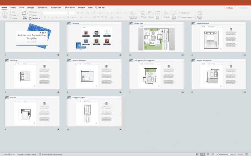This screenshot has height=156, width=251.
Task: Click the Design Ideas icon
Action: (x=200, y=14)
